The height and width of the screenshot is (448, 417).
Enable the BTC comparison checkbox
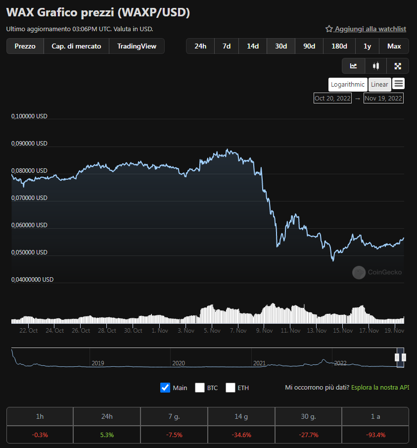click(200, 388)
